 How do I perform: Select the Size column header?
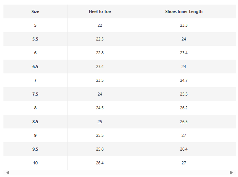pyautogui.click(x=35, y=11)
